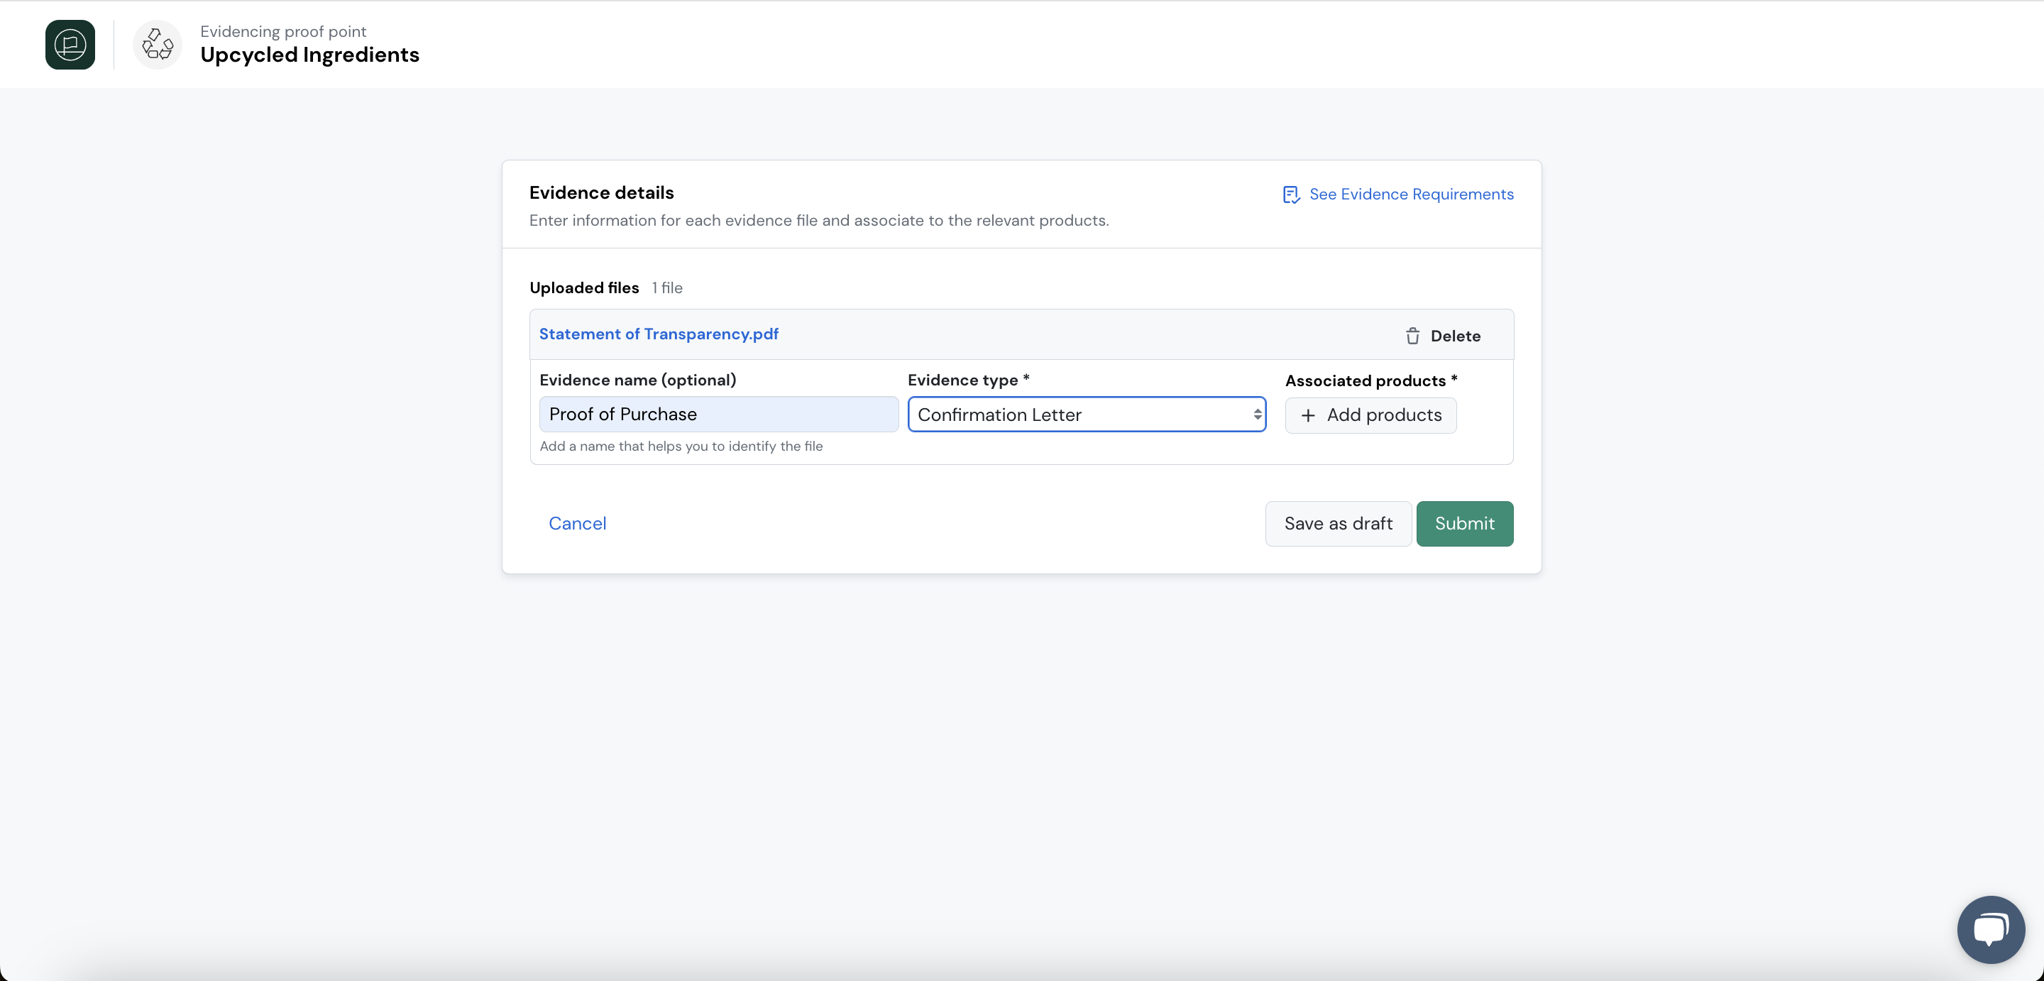Click the Evidence name input field
This screenshot has width=2044, height=981.
point(719,415)
